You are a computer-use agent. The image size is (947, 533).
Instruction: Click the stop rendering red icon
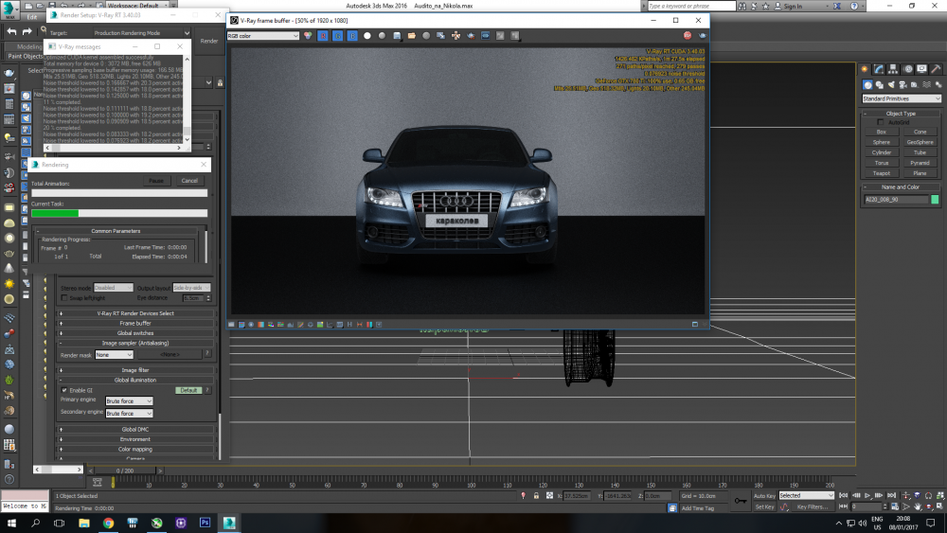(x=688, y=36)
